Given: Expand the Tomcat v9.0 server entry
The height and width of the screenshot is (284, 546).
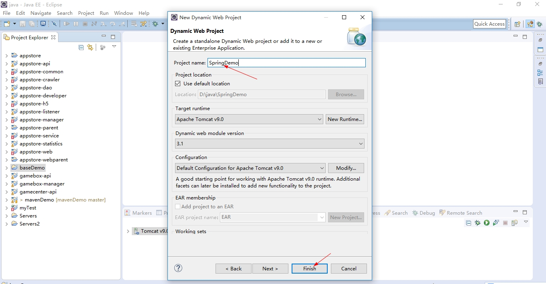Looking at the screenshot, I should (128, 231).
